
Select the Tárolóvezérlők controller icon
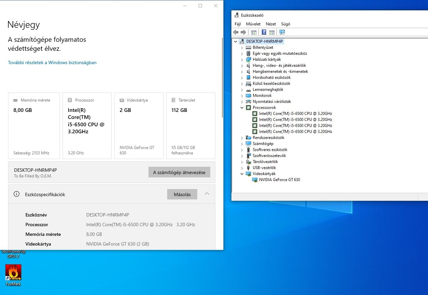click(248, 162)
